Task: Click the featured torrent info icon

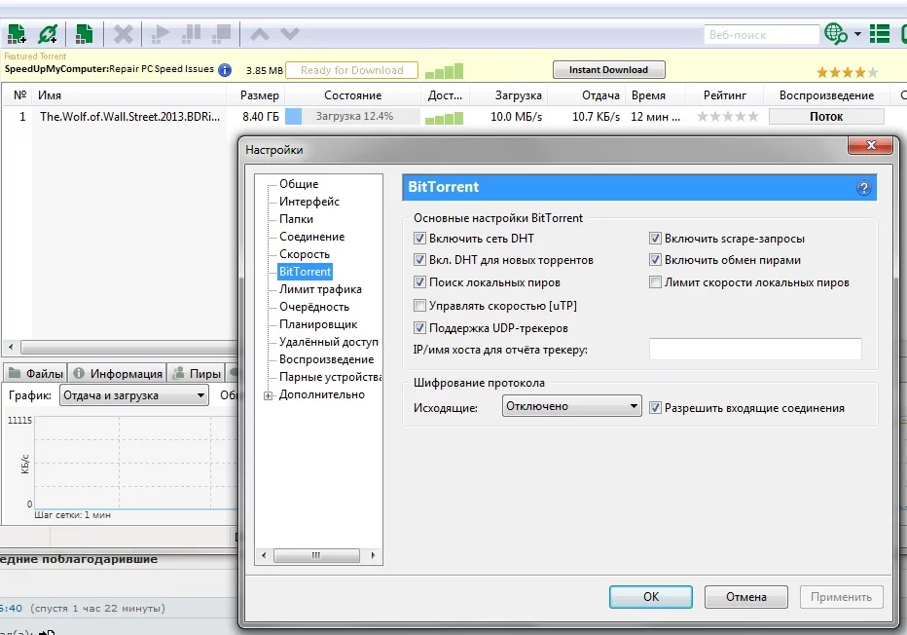Action: (225, 70)
